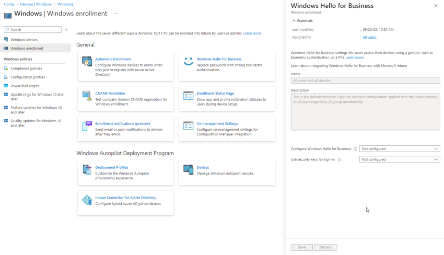This screenshot has width=444, height=255.
Task: Open Configuration profiles in sidebar
Action: click(x=28, y=77)
